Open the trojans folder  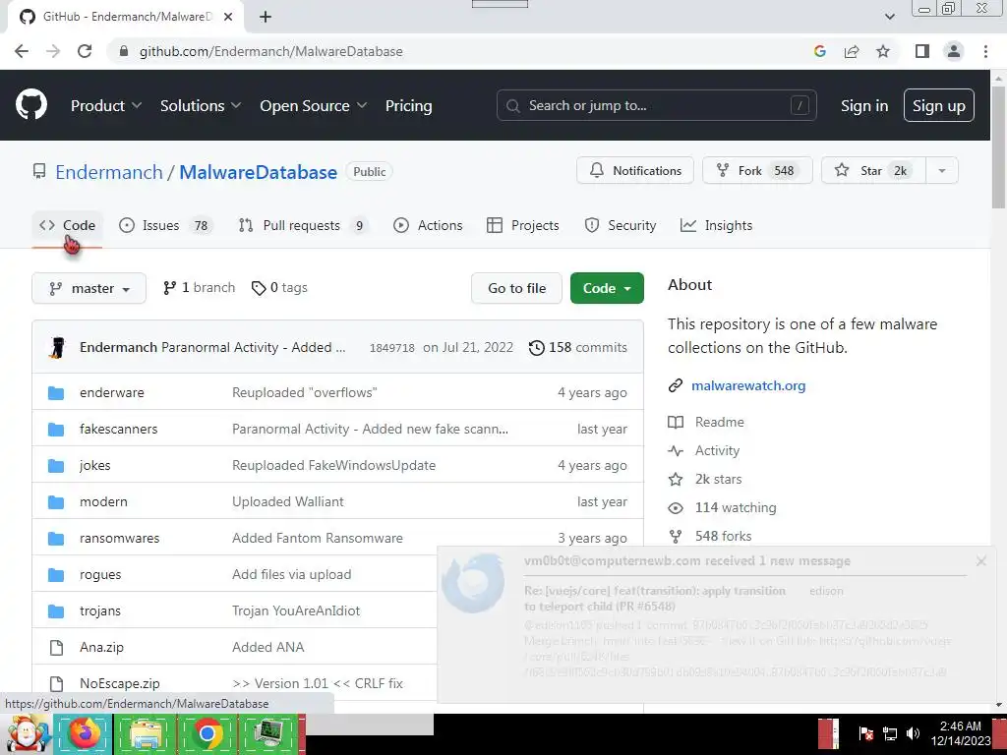[100, 610]
